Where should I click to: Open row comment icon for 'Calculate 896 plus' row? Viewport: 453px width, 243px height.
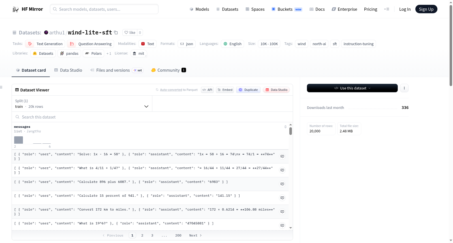click(282, 184)
